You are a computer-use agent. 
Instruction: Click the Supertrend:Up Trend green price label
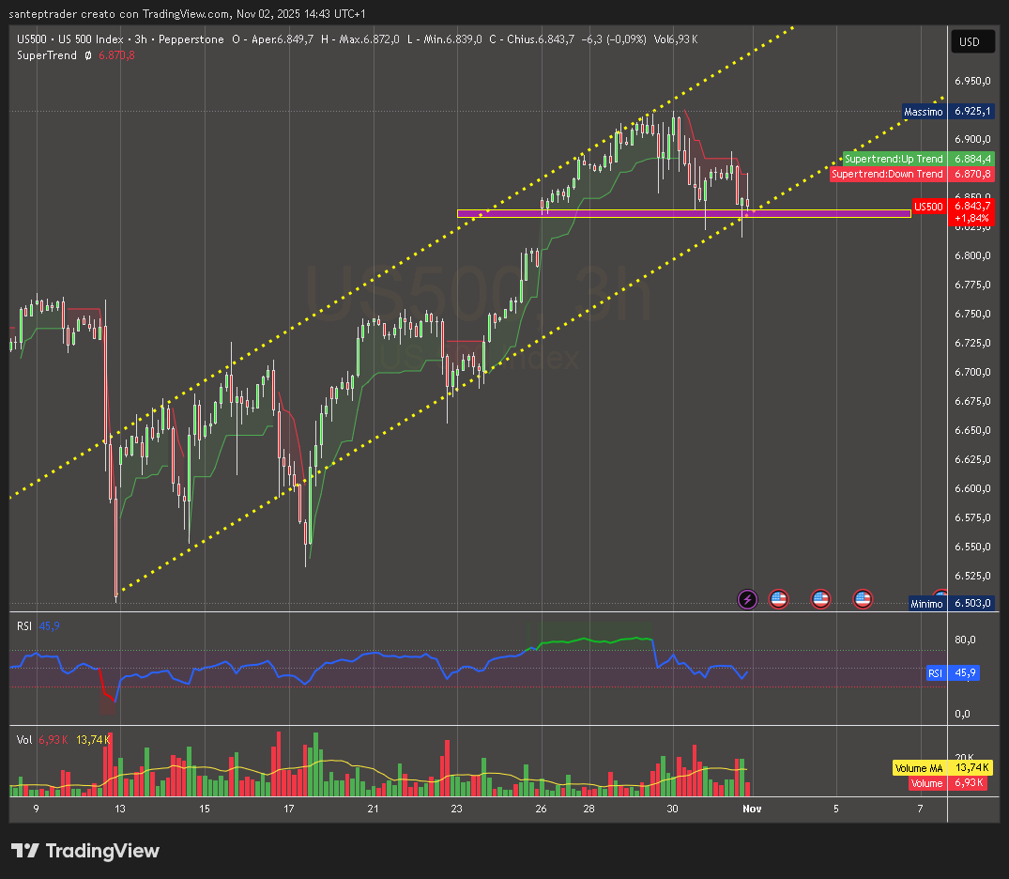point(894,160)
